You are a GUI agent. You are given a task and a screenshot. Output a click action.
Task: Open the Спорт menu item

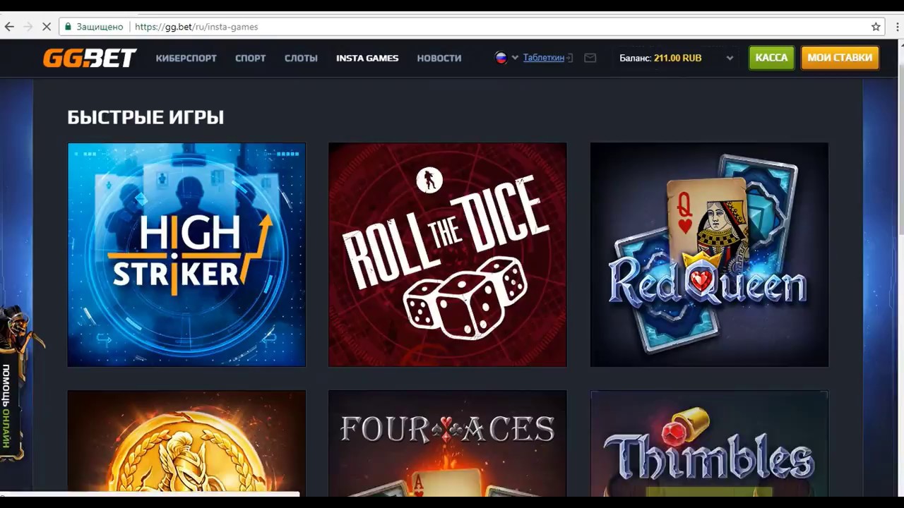tap(251, 58)
